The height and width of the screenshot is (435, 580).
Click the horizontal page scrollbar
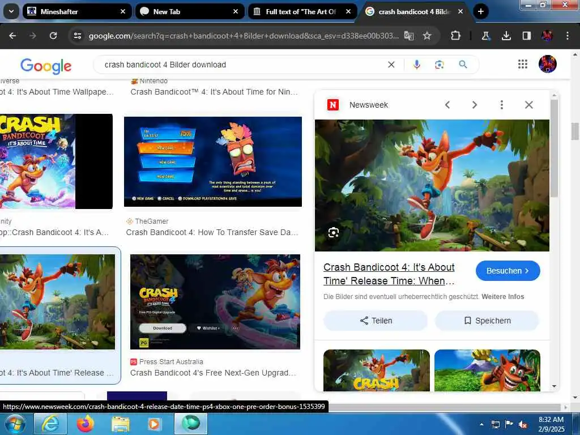444,407
